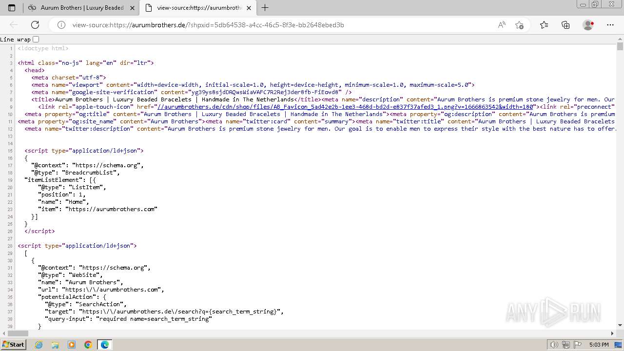Select Edge in the taskbar
This screenshot has width=624, height=351.
click(x=105, y=345)
